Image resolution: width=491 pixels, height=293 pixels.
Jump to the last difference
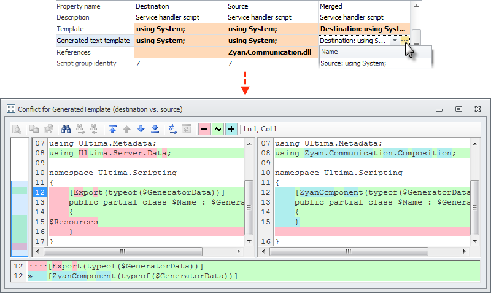(x=155, y=129)
